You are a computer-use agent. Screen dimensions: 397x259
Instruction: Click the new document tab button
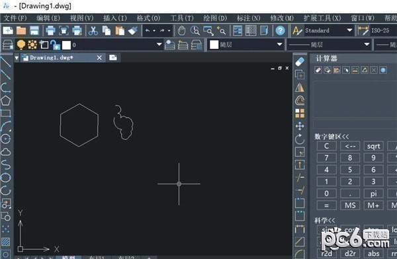113,57
